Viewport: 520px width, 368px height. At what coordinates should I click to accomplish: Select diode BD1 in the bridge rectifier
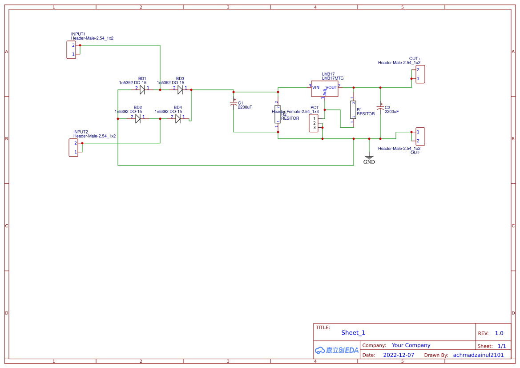pyautogui.click(x=141, y=89)
